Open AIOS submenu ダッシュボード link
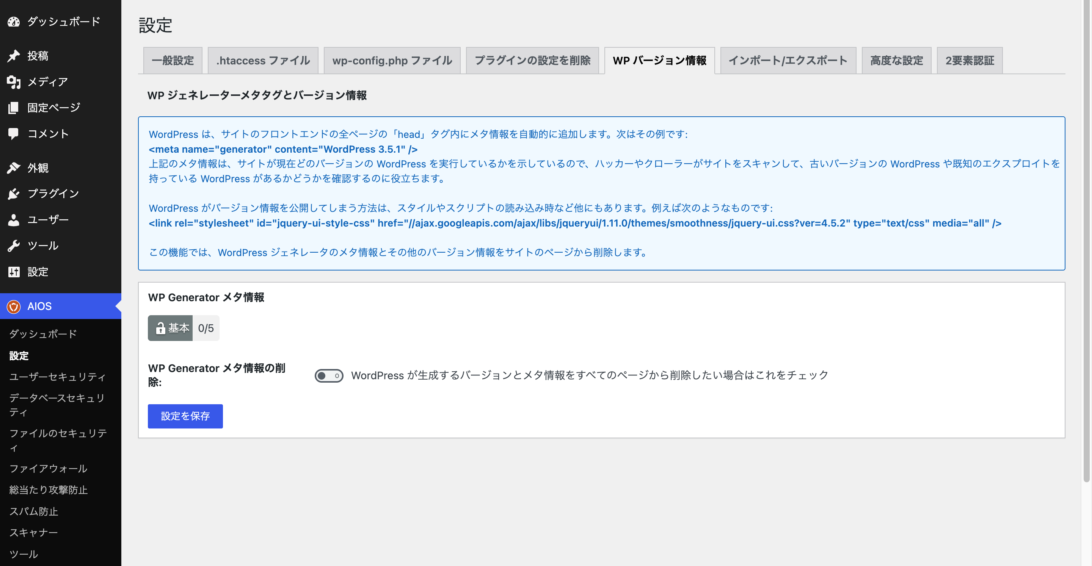The image size is (1092, 566). pos(43,334)
